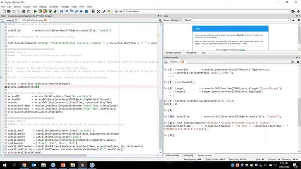This screenshot has width=301, height=169.
Task: Open the File menu
Action: tap(3, 7)
